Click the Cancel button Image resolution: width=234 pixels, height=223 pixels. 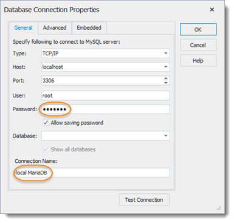point(198,45)
